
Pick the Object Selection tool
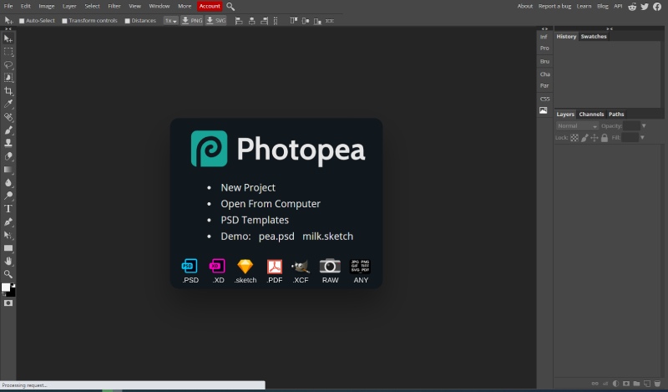pyautogui.click(x=8, y=78)
